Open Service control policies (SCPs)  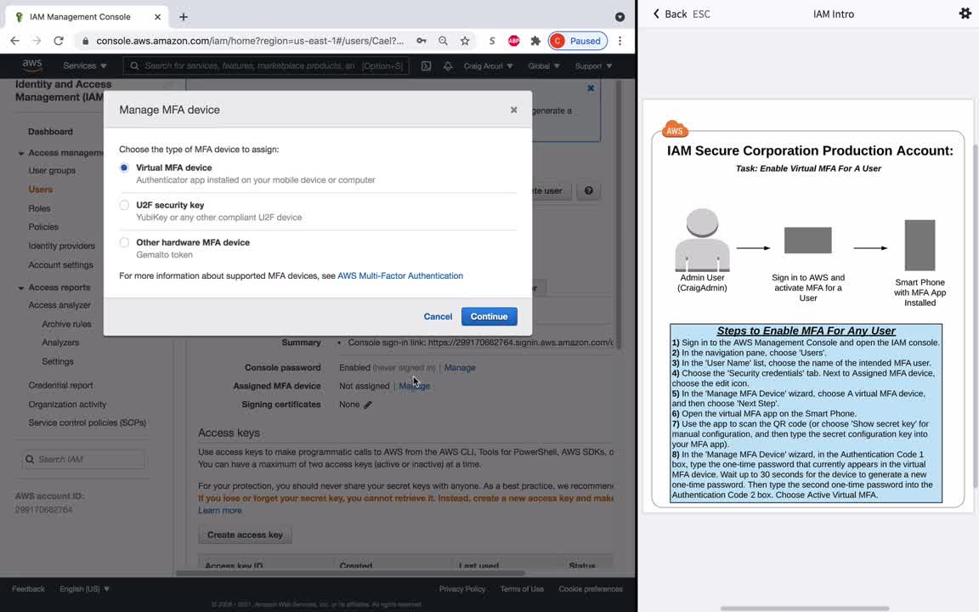pyautogui.click(x=88, y=422)
